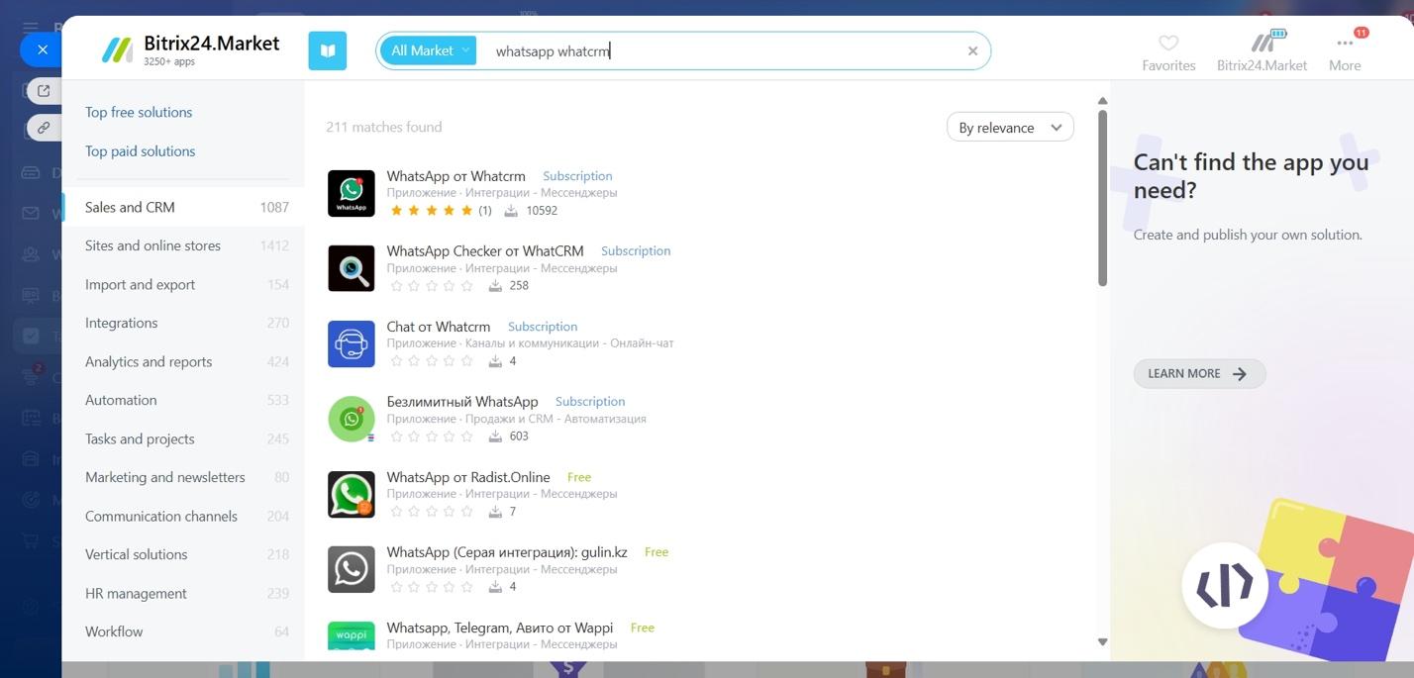Image resolution: width=1414 pixels, height=678 pixels.
Task: Click Chat от Whatcrm app icon
Action: click(352, 343)
